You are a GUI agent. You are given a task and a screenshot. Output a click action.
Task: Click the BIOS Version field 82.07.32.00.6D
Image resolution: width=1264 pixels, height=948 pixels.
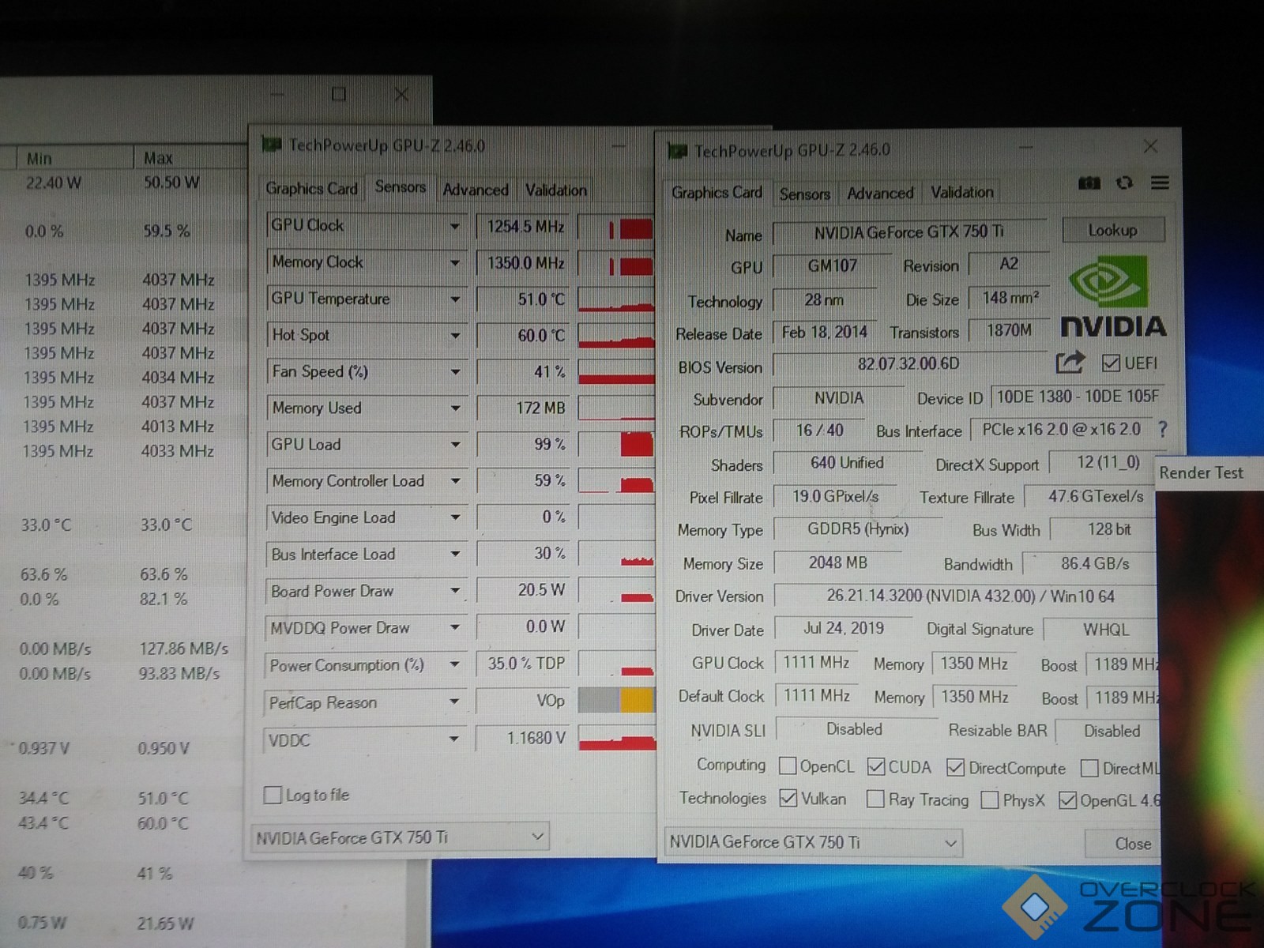coord(908,364)
